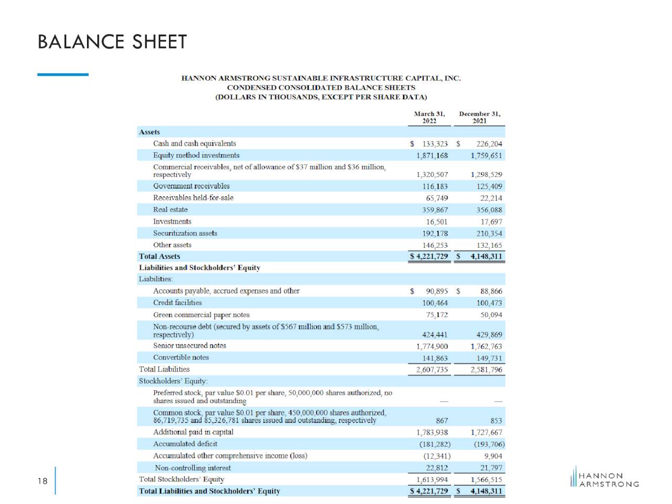Click the Total Liabilities value 2,607,735
This screenshot has width=672, height=504.
pyautogui.click(x=432, y=370)
